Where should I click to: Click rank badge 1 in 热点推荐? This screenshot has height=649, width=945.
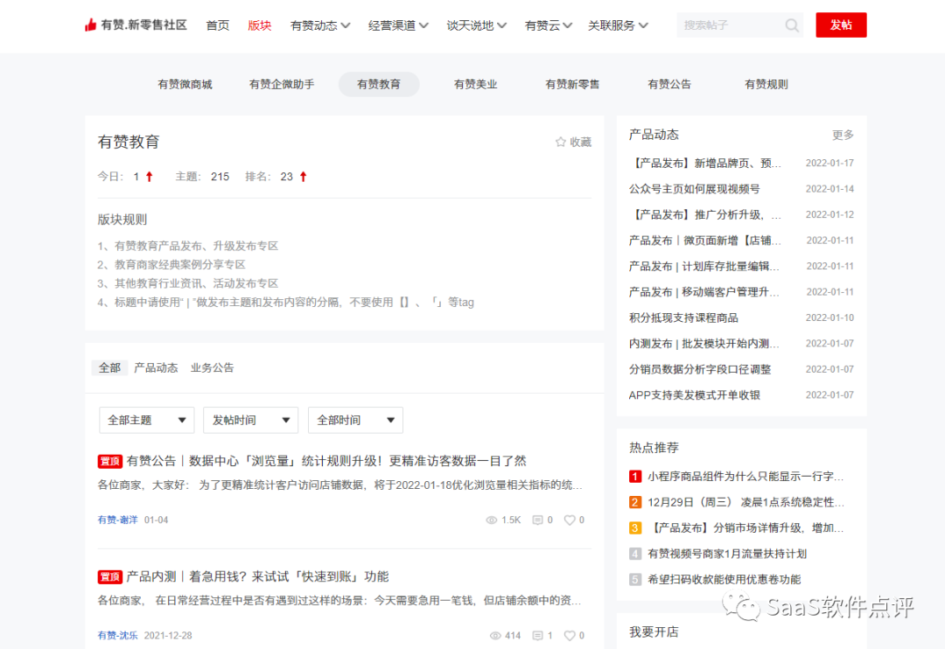tap(635, 476)
